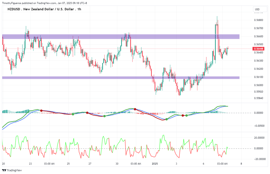
Task: Click the 0.56500 price axis label
Action: click(258, 44)
